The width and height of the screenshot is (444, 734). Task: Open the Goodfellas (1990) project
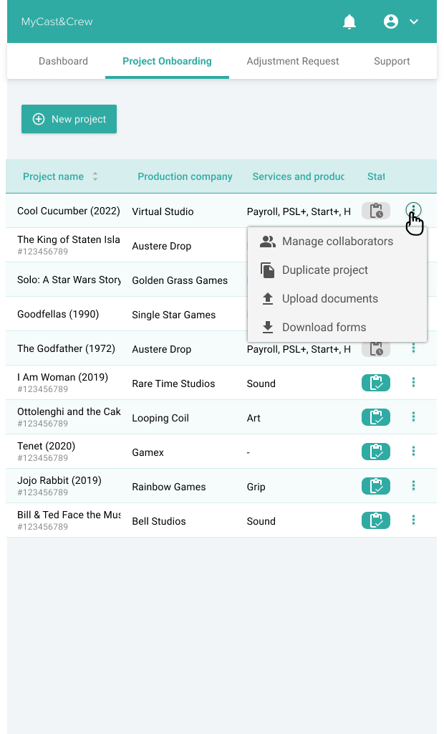point(58,314)
